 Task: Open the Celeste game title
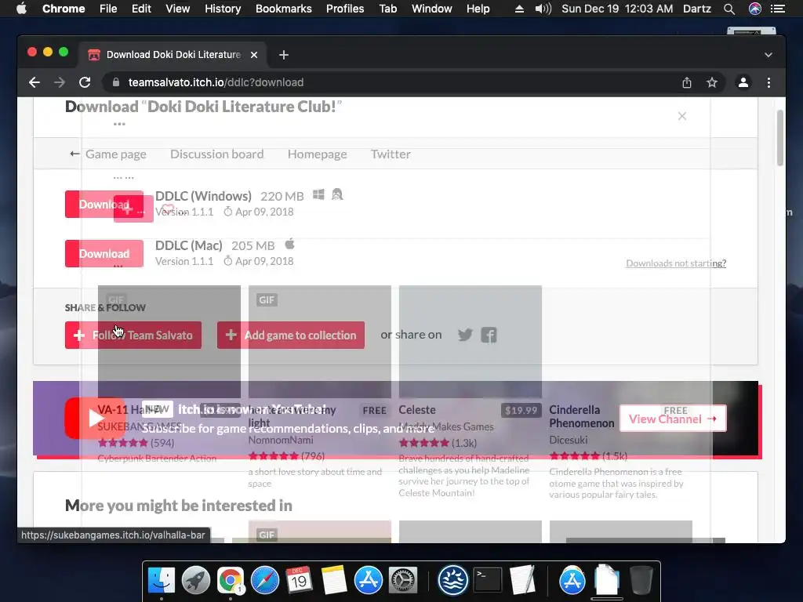point(417,410)
